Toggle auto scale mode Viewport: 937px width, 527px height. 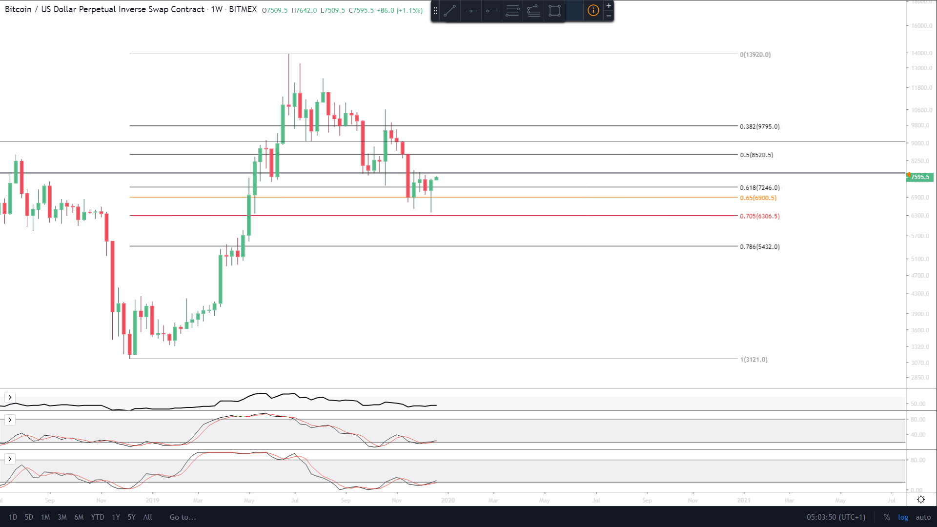[923, 517]
